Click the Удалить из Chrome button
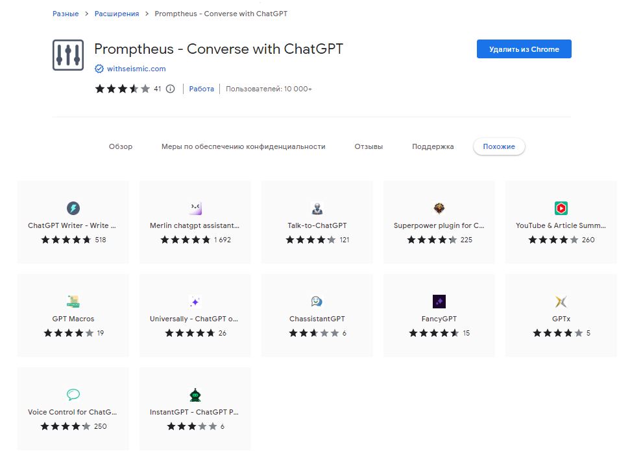 (524, 49)
